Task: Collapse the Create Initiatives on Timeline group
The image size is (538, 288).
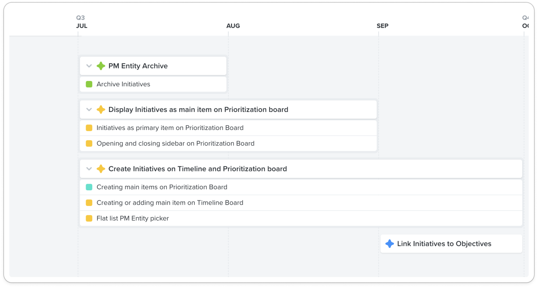Action: (89, 169)
